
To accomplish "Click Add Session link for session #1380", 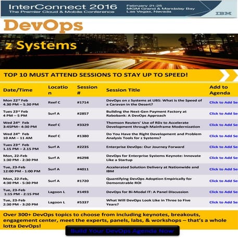I will coord(223,136).
